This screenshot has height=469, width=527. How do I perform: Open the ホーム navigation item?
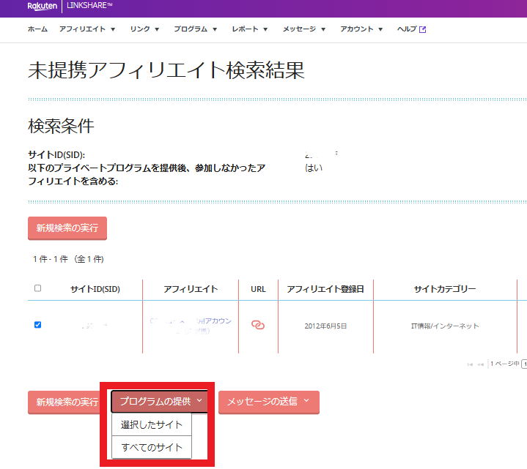tap(37, 29)
